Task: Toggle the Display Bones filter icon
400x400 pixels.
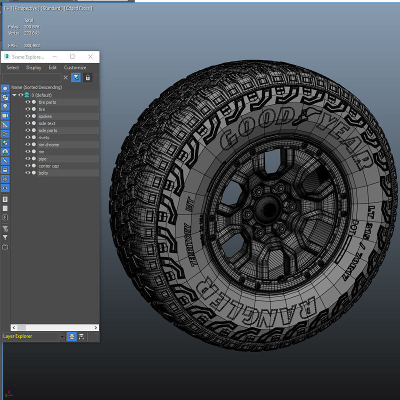Action: 5,160
